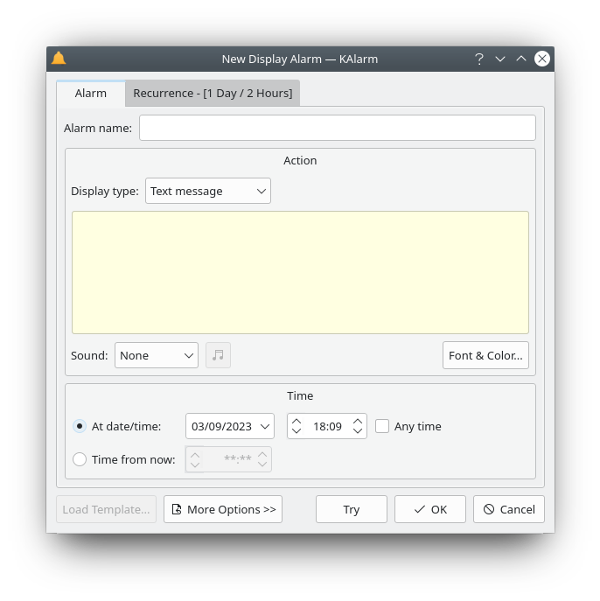Expand More Options
This screenshot has width=600, height=601.
point(223,509)
